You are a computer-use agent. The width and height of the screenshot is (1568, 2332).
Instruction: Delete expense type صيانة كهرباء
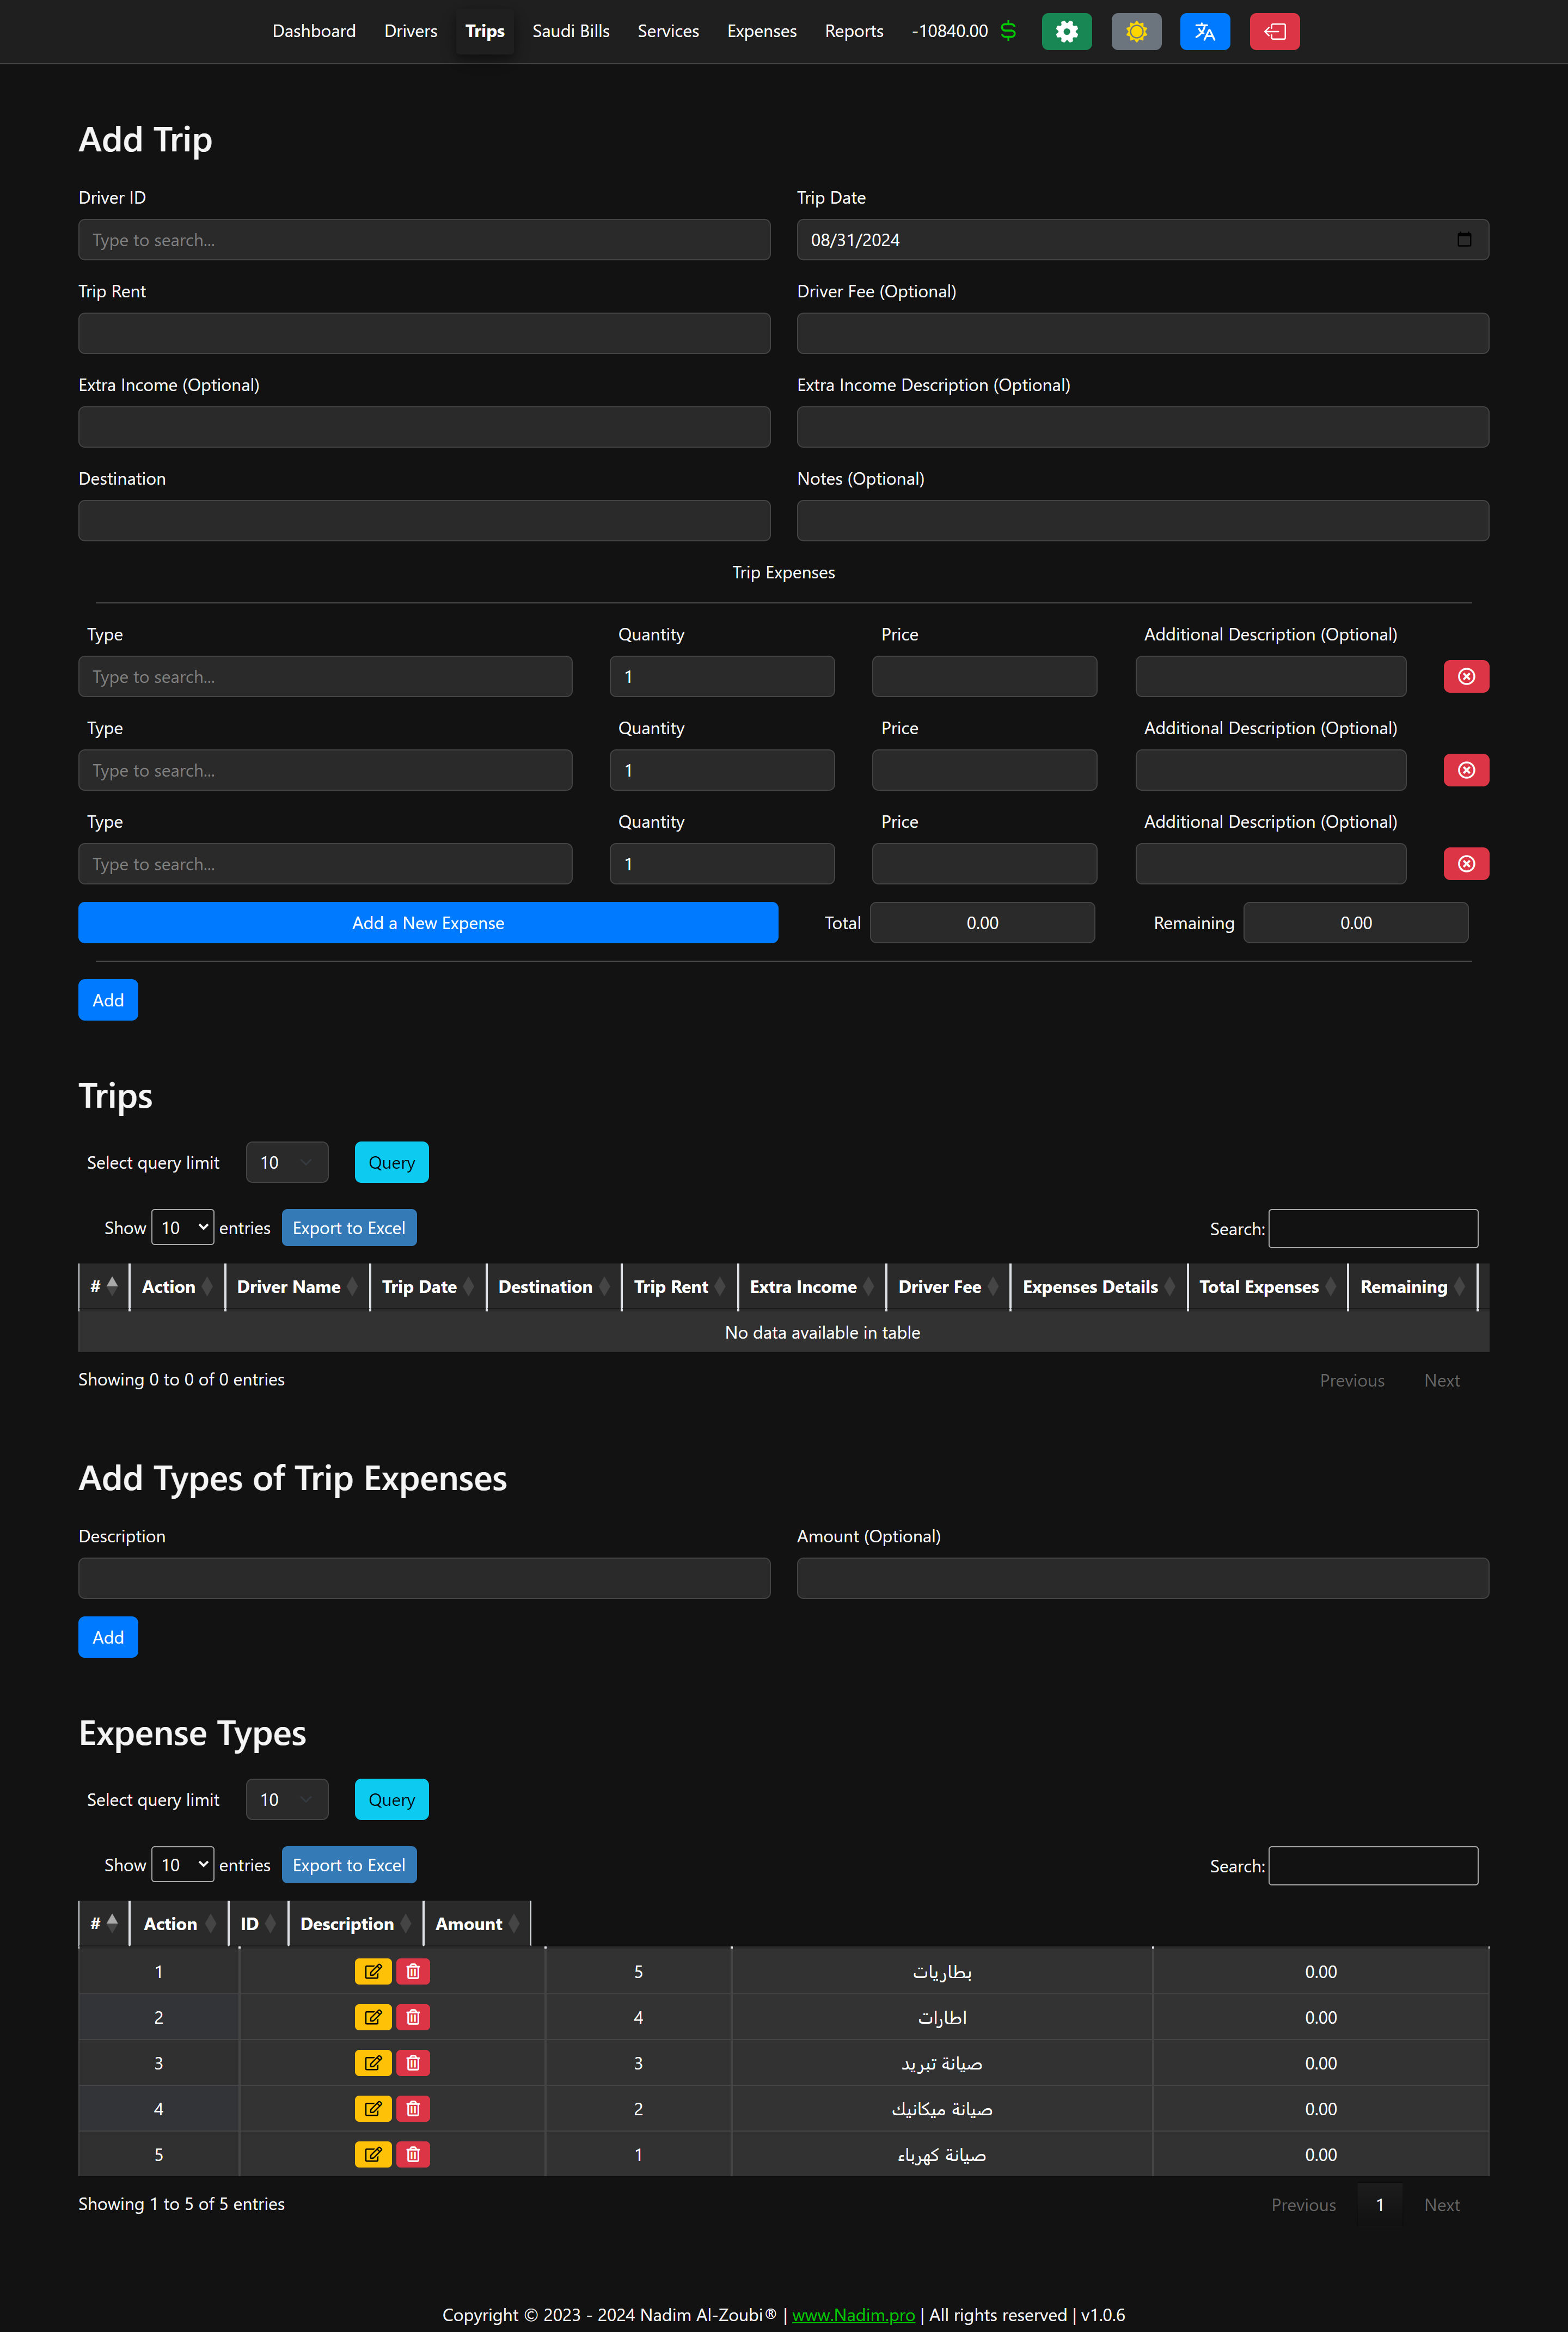pos(413,2155)
